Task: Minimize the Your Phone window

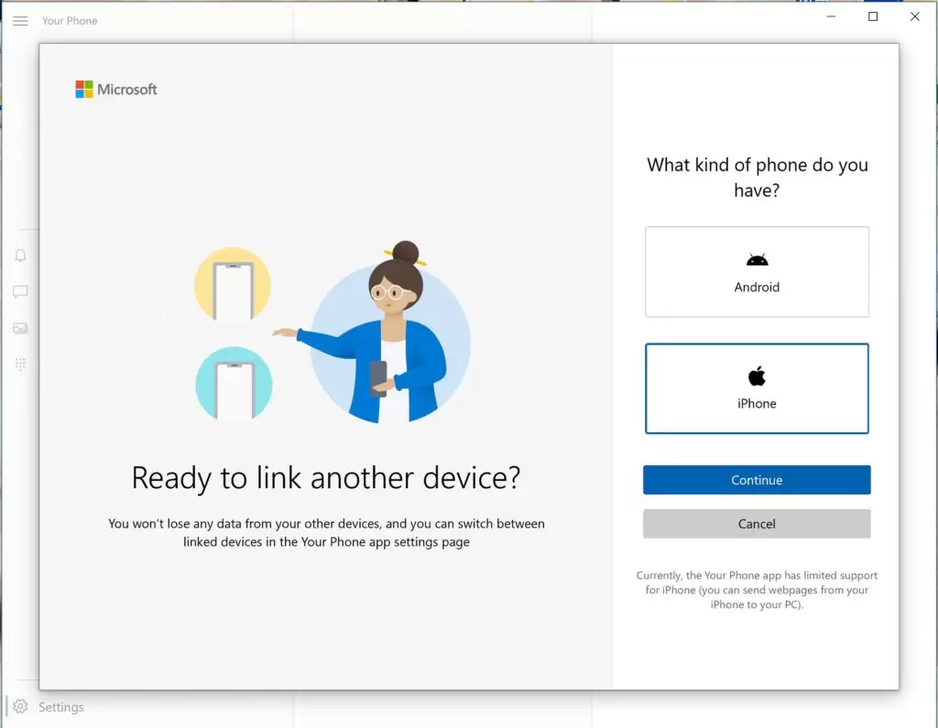Action: [831, 16]
